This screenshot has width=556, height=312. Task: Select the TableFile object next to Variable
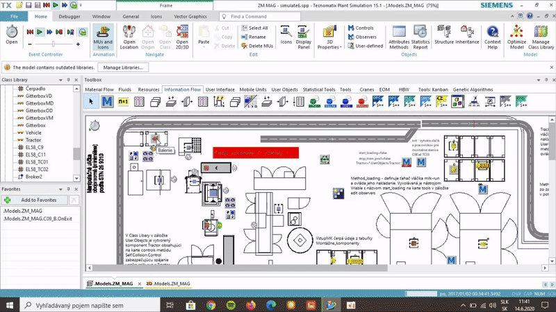click(139, 102)
